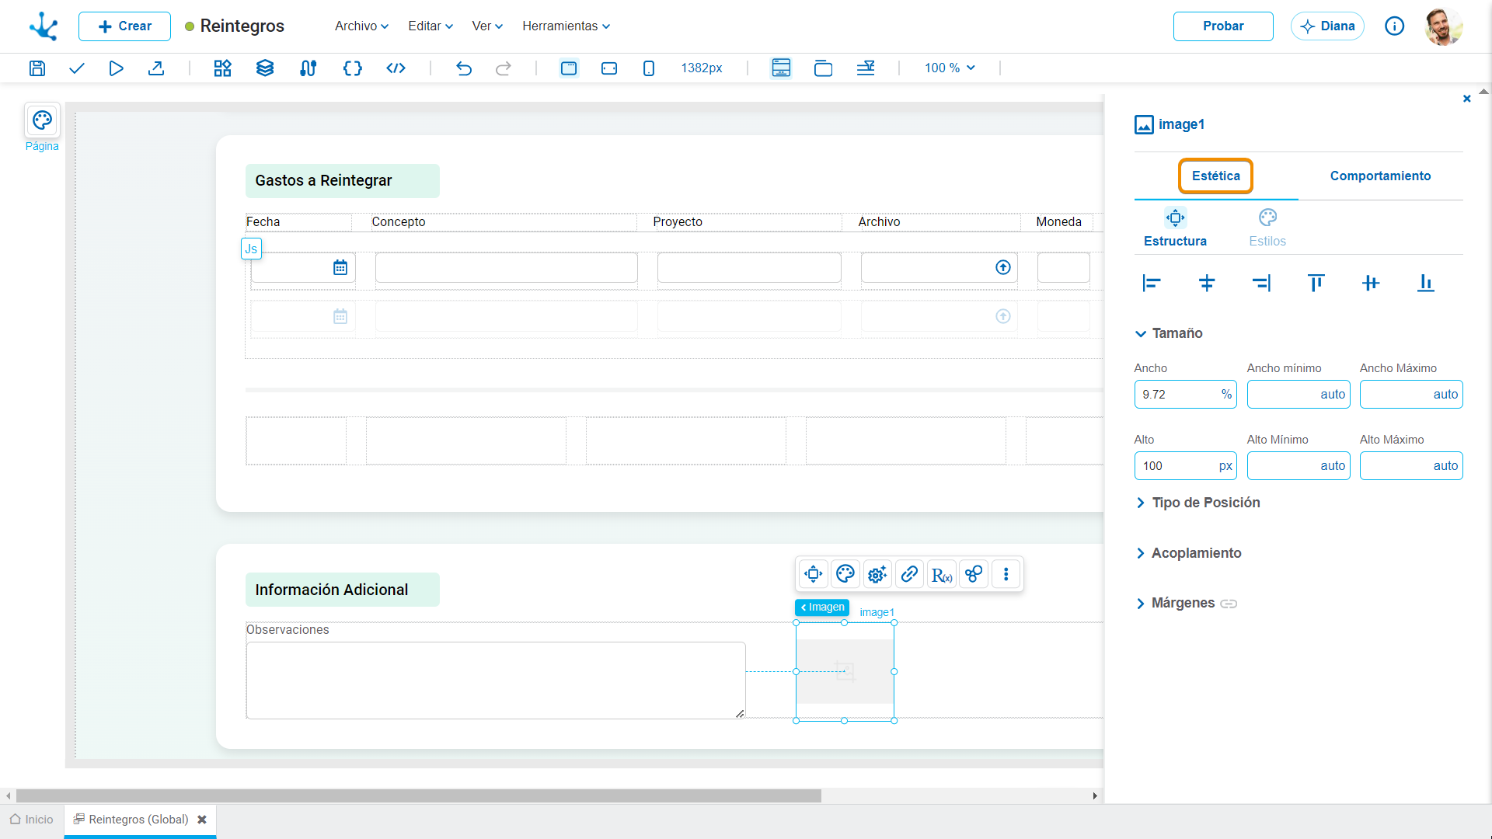This screenshot has width=1492, height=839.
Task: Toggle tablet viewport mode
Action: 609,68
